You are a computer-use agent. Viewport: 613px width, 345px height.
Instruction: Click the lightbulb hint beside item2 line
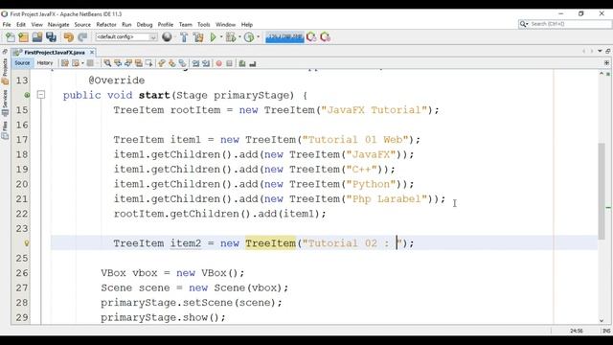pyautogui.click(x=27, y=243)
